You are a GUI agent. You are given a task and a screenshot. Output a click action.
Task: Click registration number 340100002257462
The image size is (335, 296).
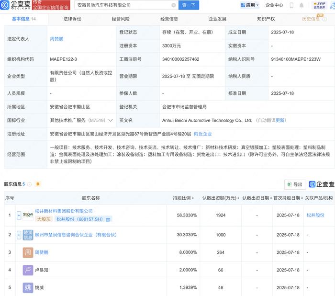click(x=180, y=59)
